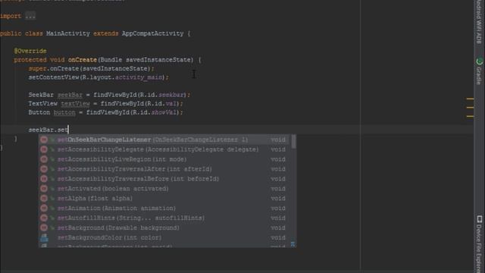Screen dimensions: 485x273
Task: Click on the onCreate method name
Action: pyautogui.click(x=83, y=60)
